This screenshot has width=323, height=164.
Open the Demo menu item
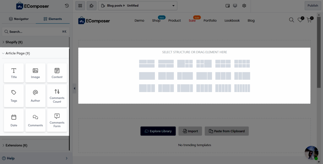pos(139,20)
